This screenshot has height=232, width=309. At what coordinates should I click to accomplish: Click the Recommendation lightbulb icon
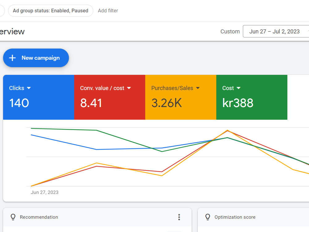[x=13, y=217]
